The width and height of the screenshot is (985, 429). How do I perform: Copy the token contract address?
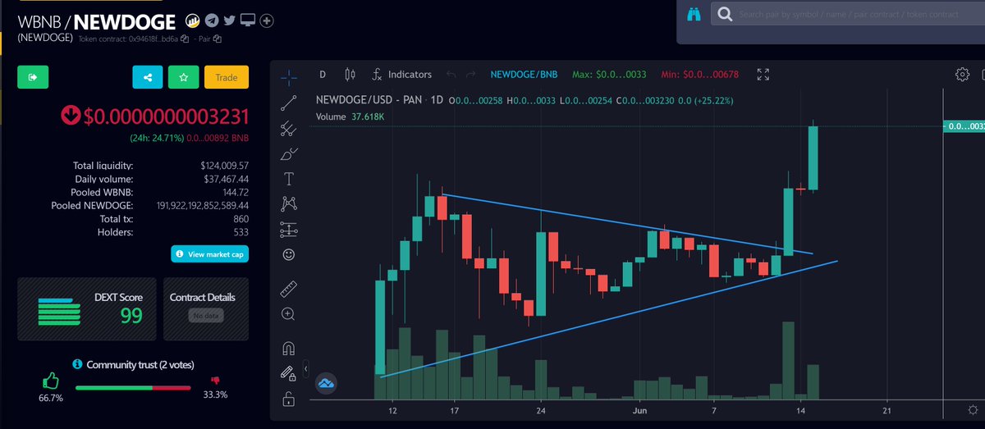tap(185, 39)
